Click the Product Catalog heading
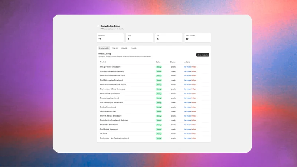This screenshot has width=297, height=167. (x=105, y=54)
